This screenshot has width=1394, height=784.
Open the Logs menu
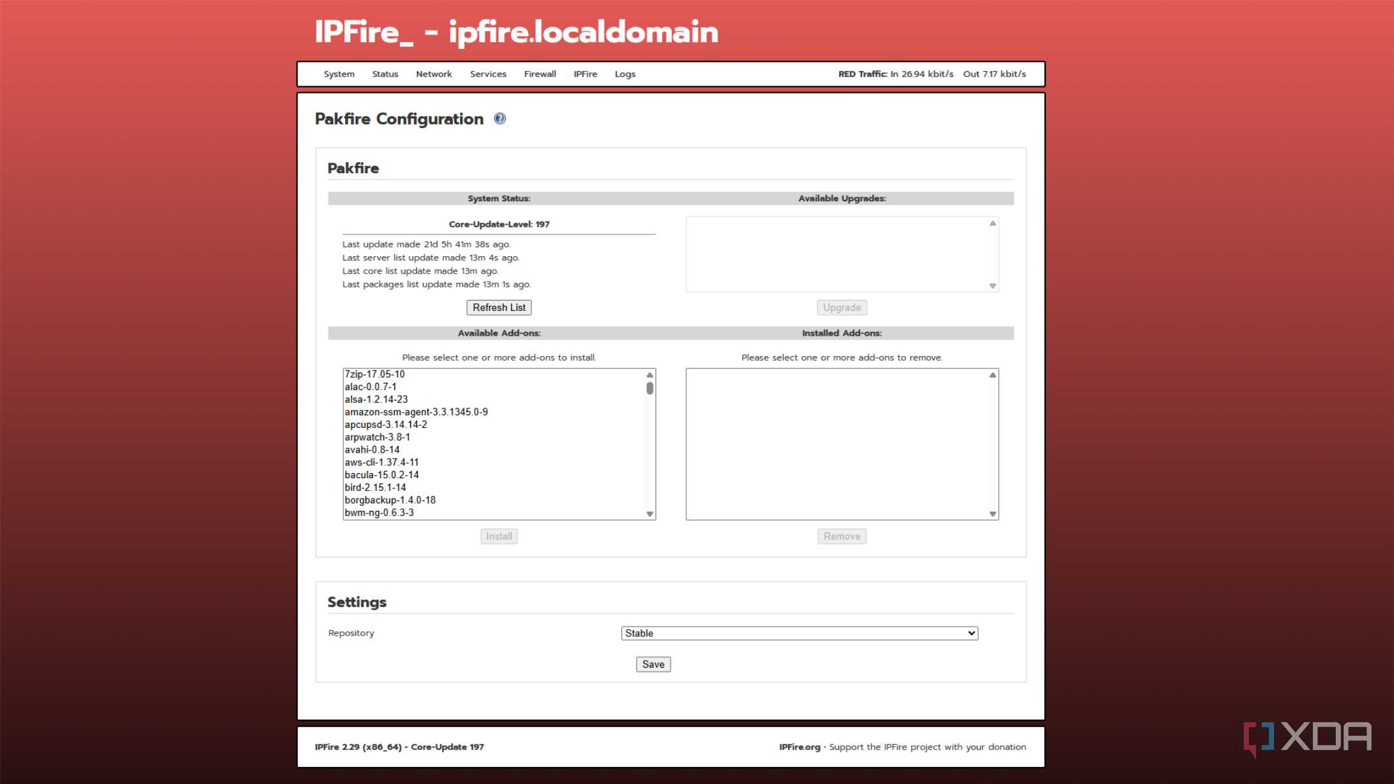pos(625,74)
